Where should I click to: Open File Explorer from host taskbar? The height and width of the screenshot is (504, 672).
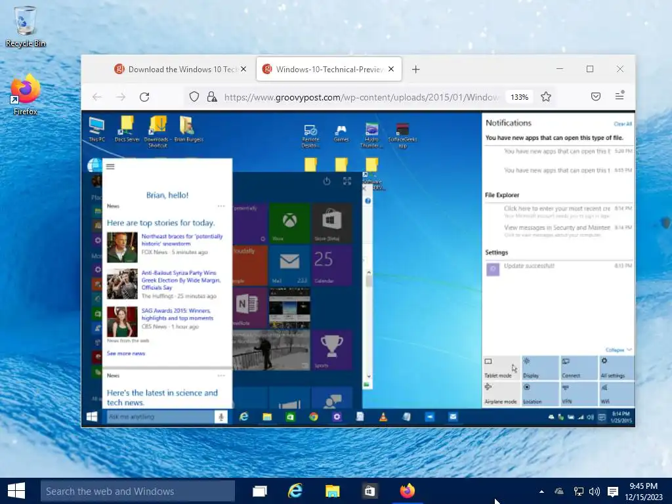click(x=332, y=491)
